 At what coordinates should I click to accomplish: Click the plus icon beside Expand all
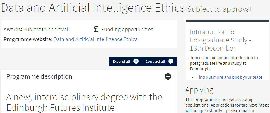tap(136, 61)
